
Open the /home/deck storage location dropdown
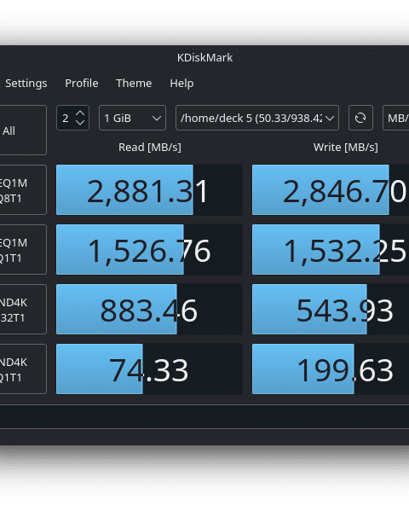(x=257, y=118)
